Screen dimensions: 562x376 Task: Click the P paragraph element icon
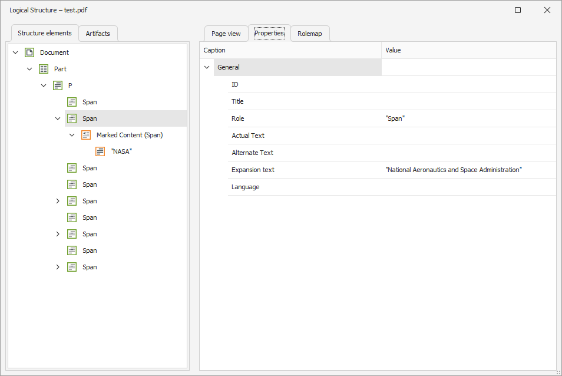click(58, 85)
